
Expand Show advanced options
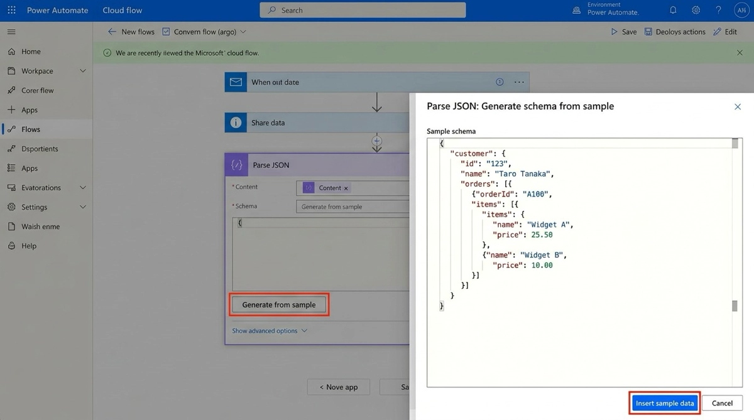(x=270, y=331)
